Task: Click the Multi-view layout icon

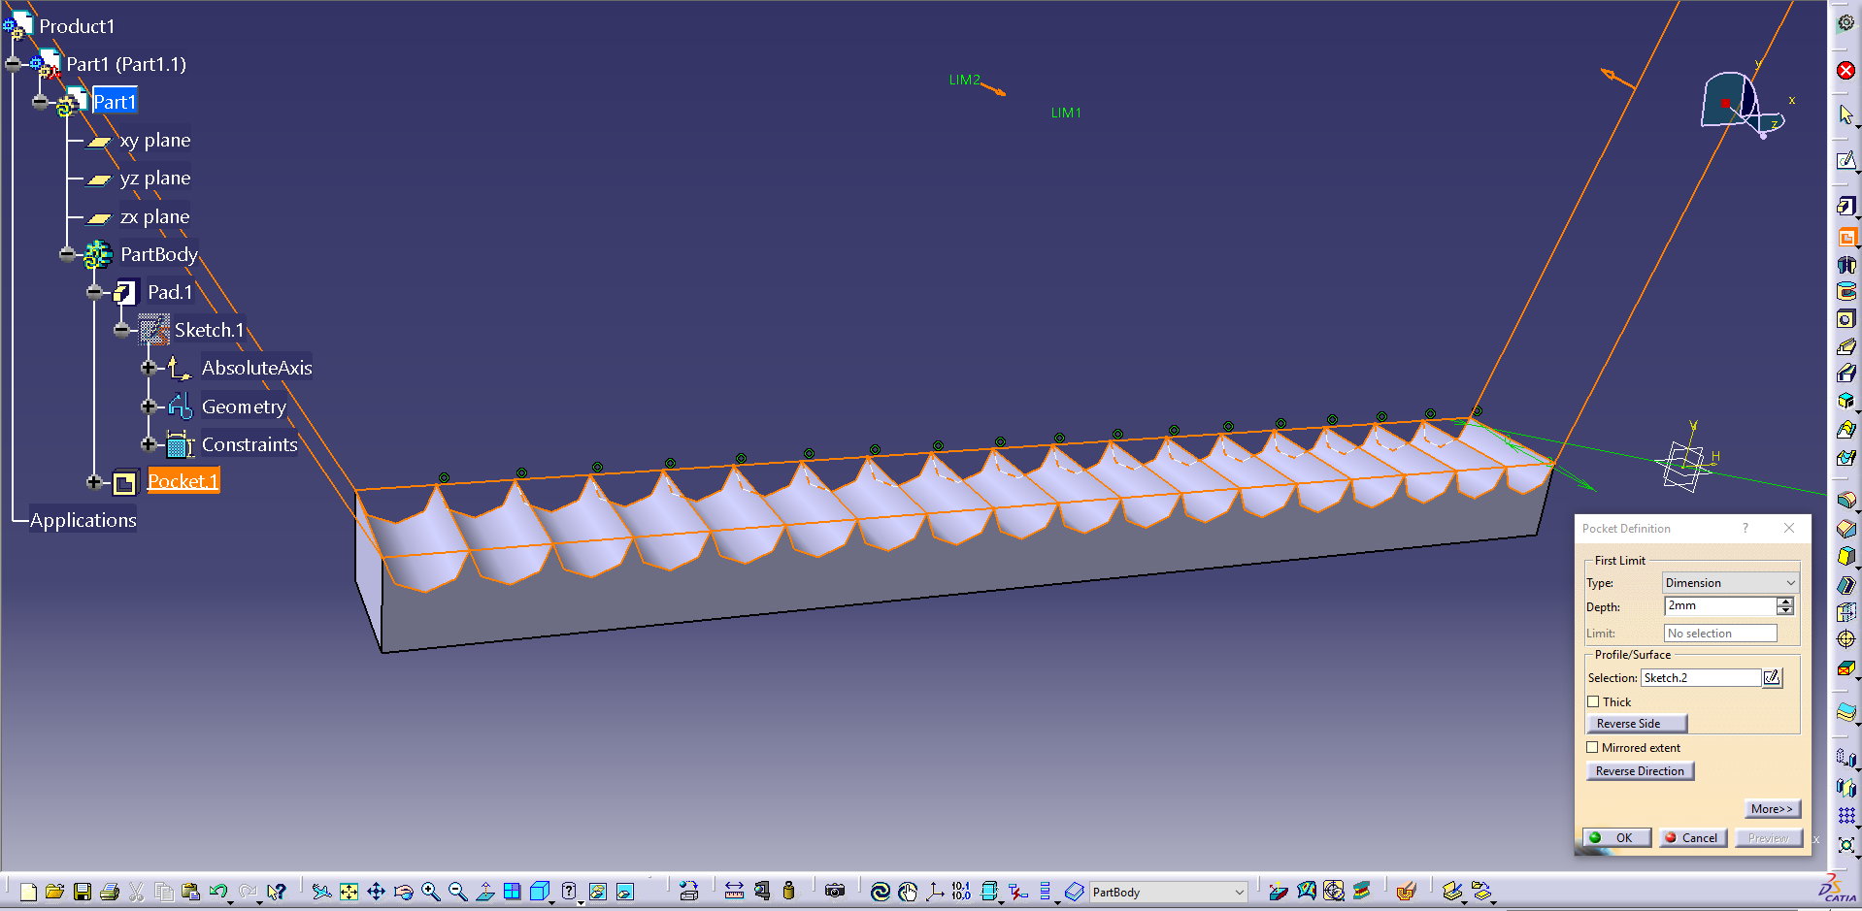Action: tap(512, 892)
